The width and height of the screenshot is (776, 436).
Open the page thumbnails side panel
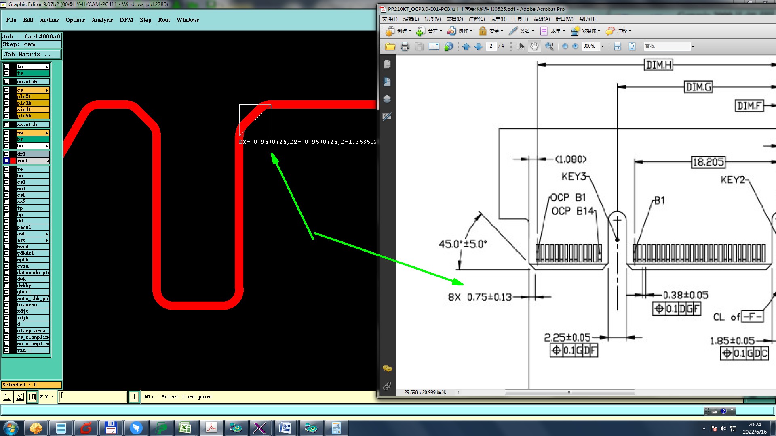coord(387,64)
